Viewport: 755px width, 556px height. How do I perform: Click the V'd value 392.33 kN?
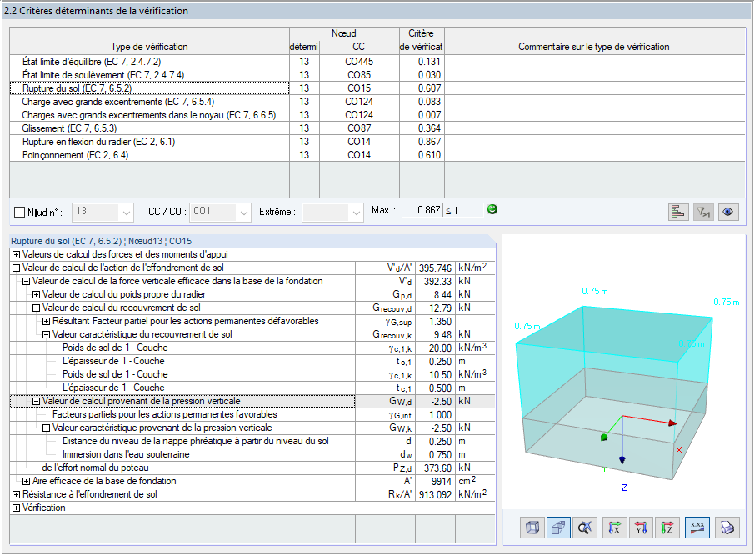pos(435,282)
